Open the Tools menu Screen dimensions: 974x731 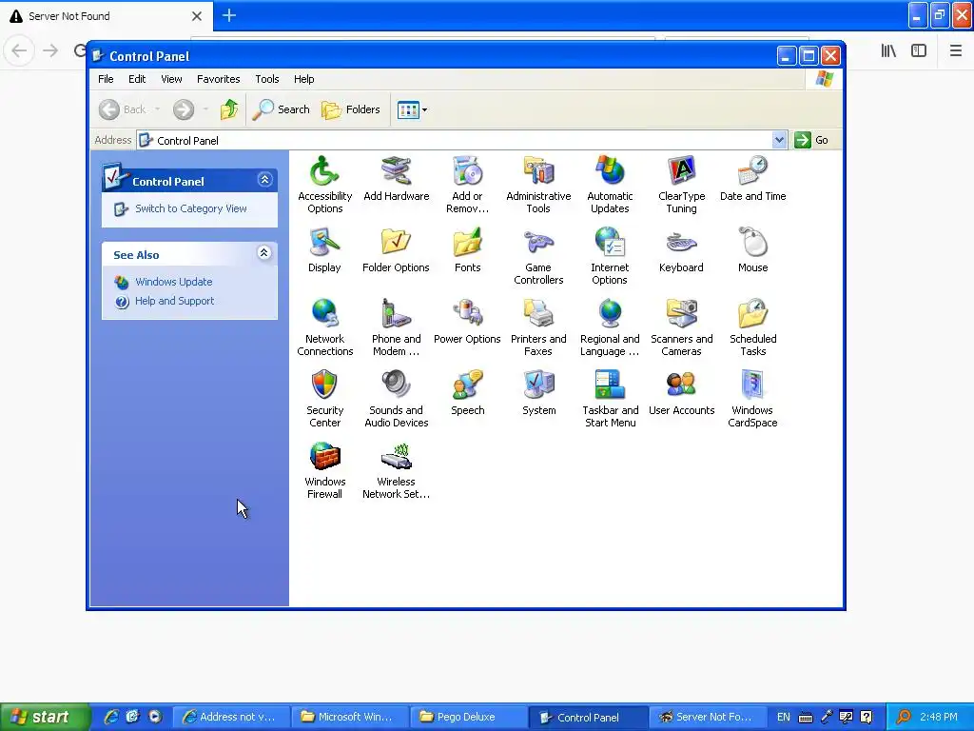[x=267, y=79]
